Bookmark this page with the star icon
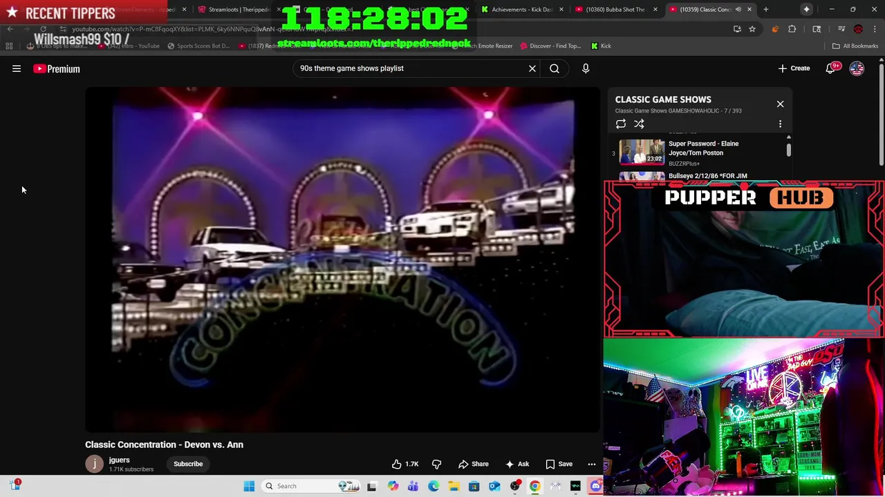The image size is (885, 497). coord(752,29)
